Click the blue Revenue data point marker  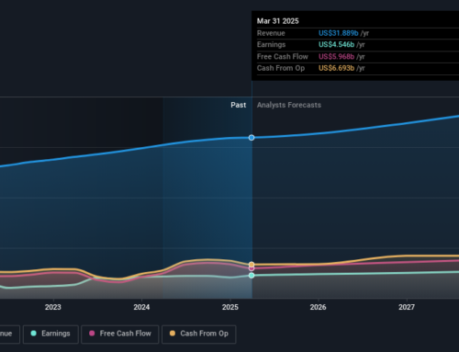tap(252, 138)
